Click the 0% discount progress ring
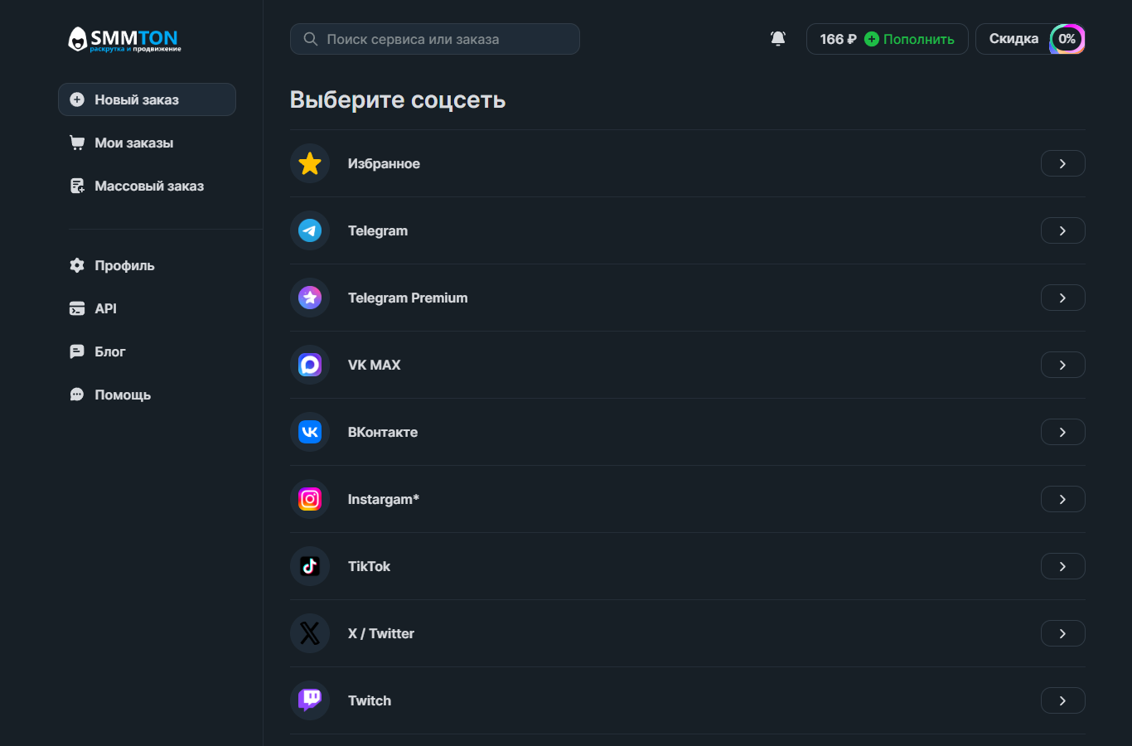The width and height of the screenshot is (1132, 746). point(1067,39)
